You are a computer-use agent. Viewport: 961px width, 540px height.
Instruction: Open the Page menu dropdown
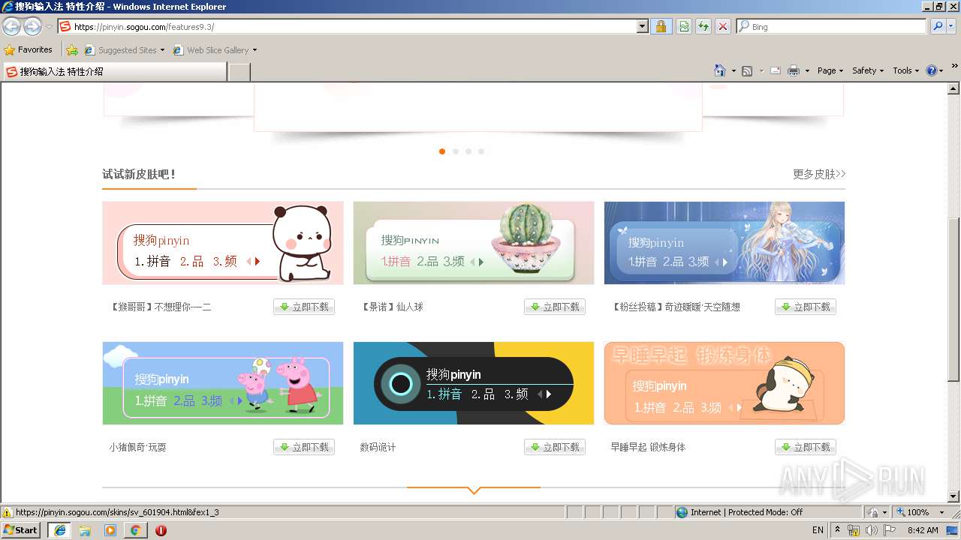pyautogui.click(x=830, y=70)
